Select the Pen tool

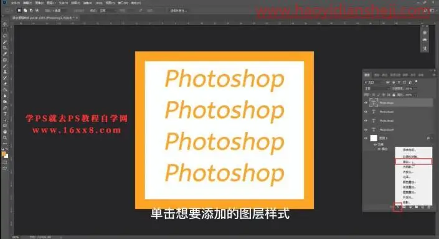5,108
